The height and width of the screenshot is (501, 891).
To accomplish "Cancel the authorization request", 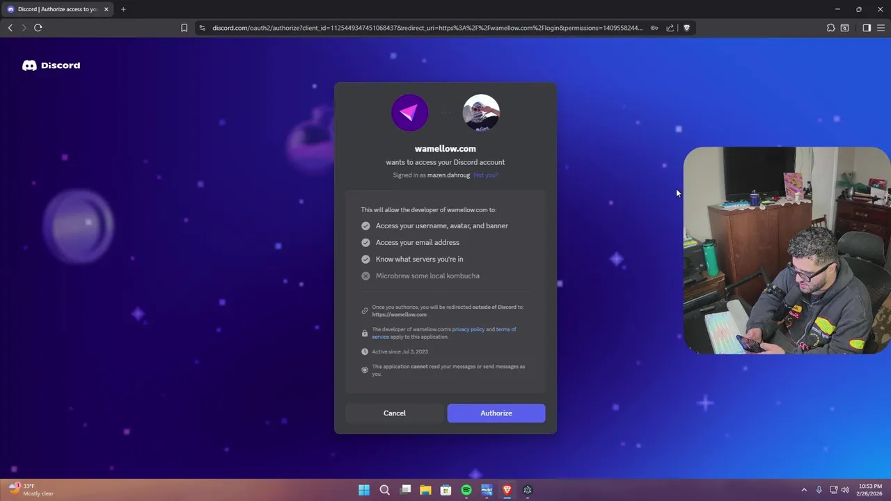I will (x=394, y=413).
